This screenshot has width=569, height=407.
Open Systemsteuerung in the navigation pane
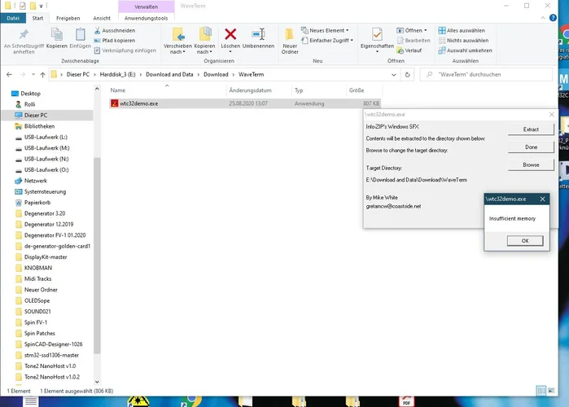coord(46,191)
